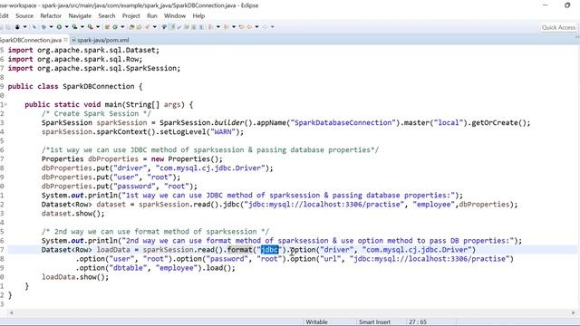Click loadData.show() statement

point(75,277)
